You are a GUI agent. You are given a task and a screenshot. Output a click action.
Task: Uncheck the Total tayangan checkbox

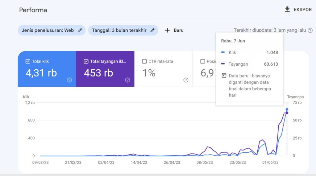(86, 61)
